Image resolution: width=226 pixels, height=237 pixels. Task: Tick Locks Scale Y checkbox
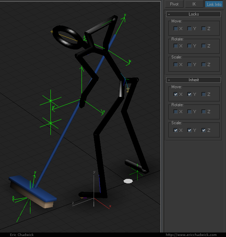[x=189, y=65]
